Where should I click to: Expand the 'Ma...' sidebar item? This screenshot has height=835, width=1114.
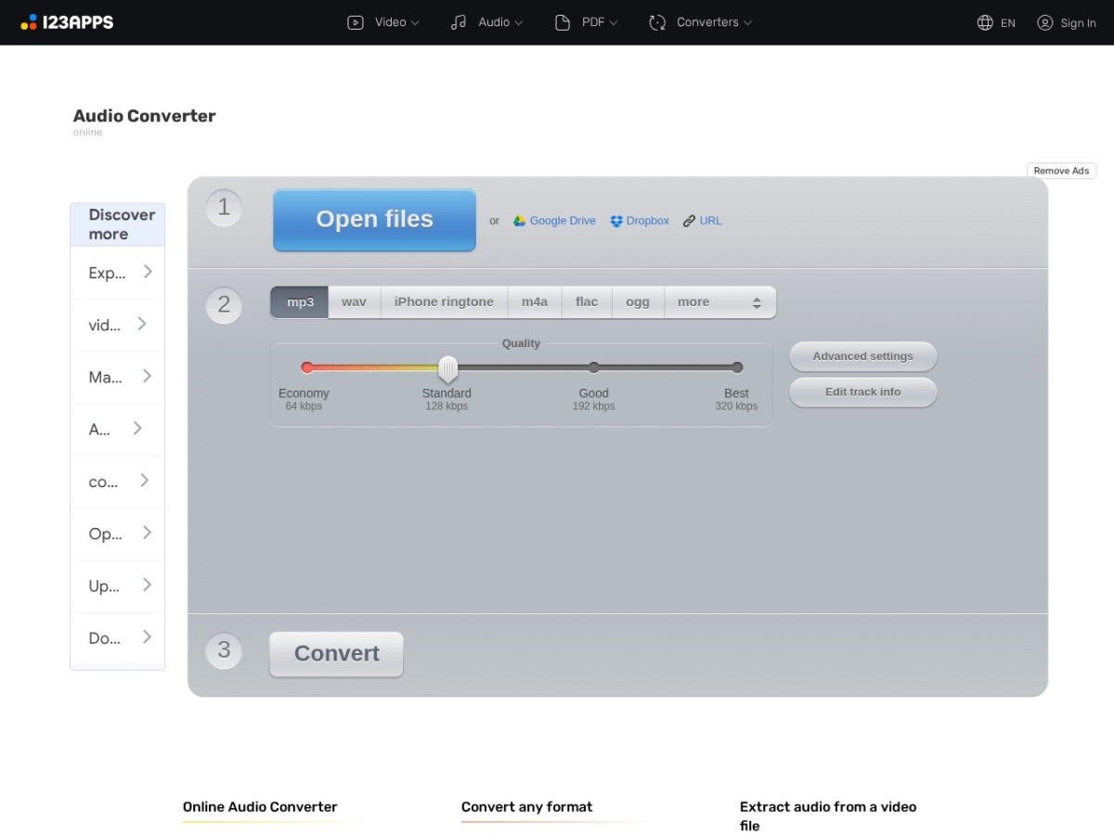(118, 377)
